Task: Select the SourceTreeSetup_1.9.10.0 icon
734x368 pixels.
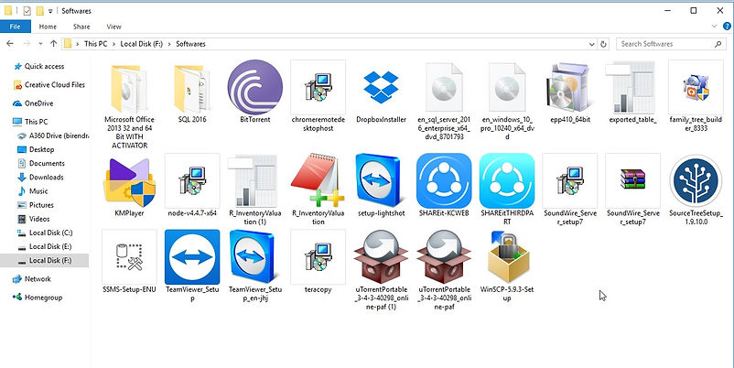Action: click(696, 180)
